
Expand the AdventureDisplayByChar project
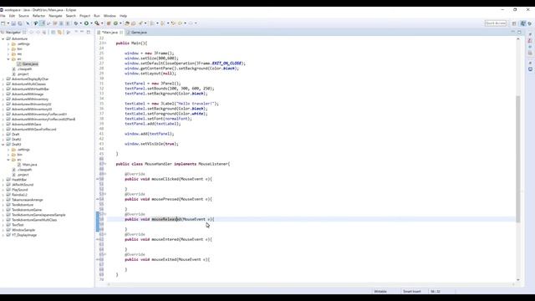tap(3, 79)
